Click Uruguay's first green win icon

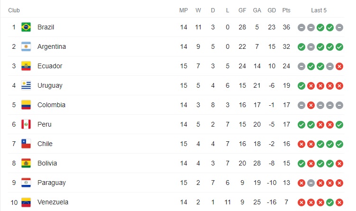[x=301, y=86]
